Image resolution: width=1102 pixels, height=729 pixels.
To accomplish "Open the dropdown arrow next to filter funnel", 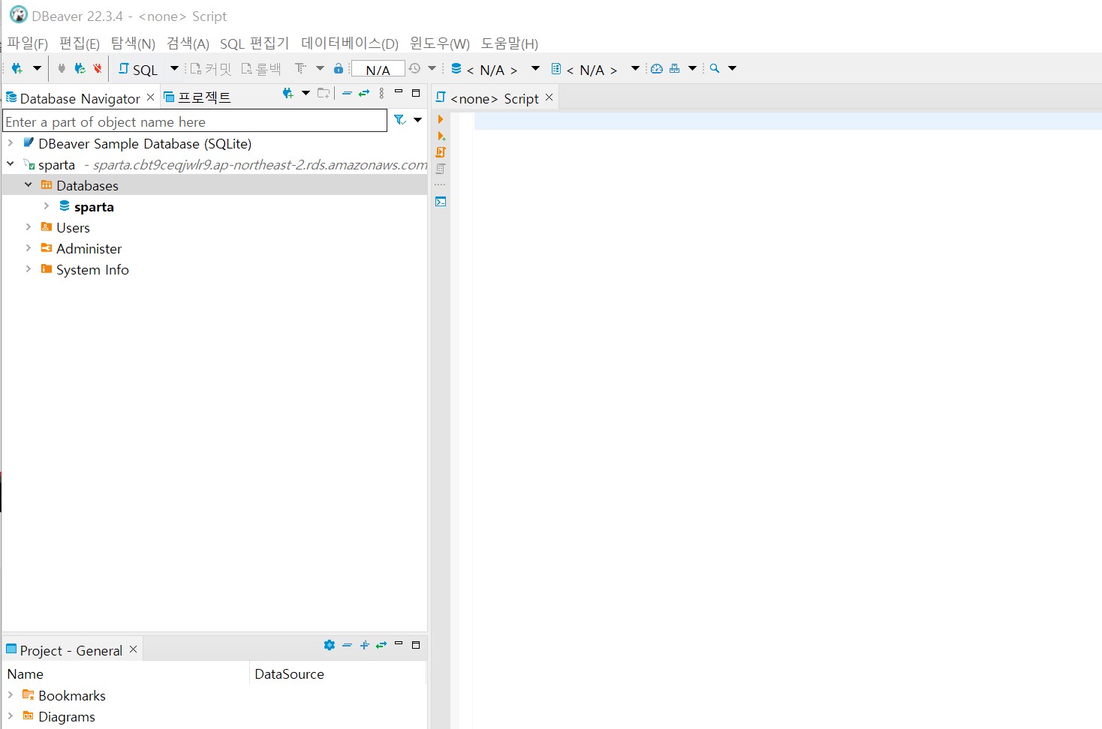I will [418, 120].
